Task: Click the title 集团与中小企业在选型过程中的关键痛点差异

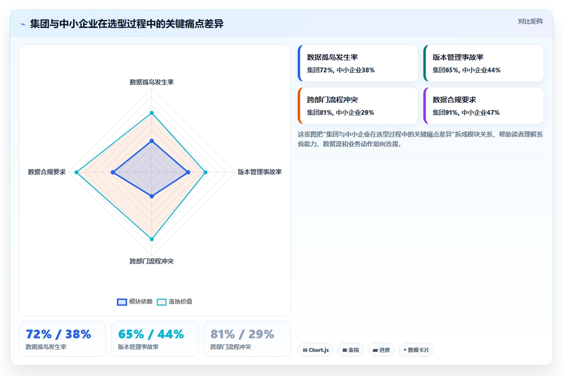Action: point(127,24)
